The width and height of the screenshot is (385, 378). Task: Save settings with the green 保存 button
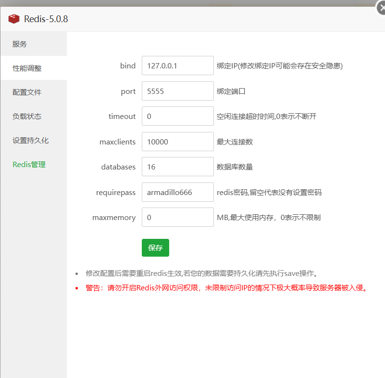155,248
